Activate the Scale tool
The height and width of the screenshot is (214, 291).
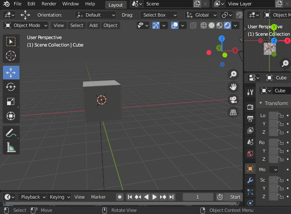(11, 101)
